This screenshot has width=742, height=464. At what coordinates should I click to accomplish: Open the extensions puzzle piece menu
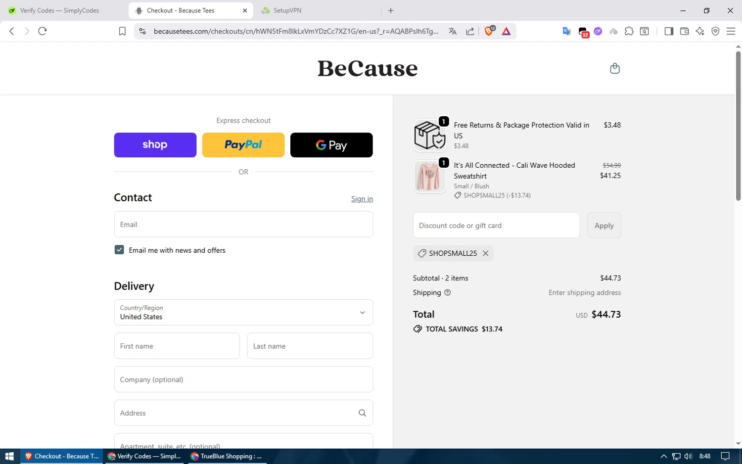point(629,31)
